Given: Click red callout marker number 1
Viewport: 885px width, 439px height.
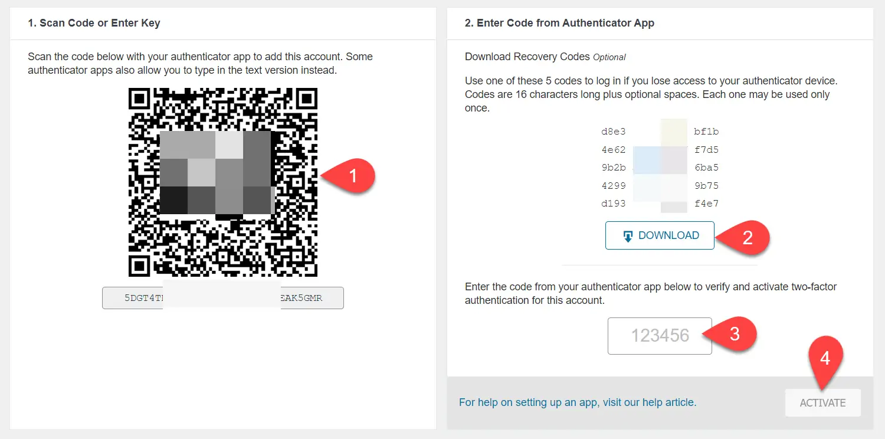Looking at the screenshot, I should [353, 176].
